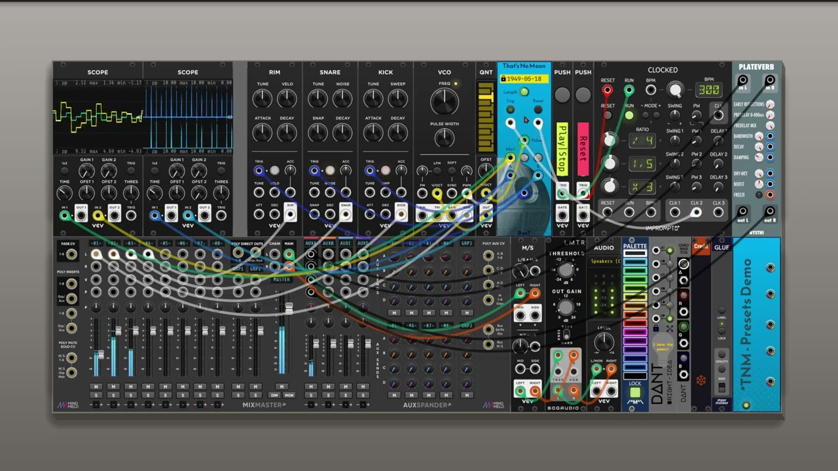The width and height of the screenshot is (838, 471).
Task: Click the RIM module TUNE knob
Action: [263, 98]
